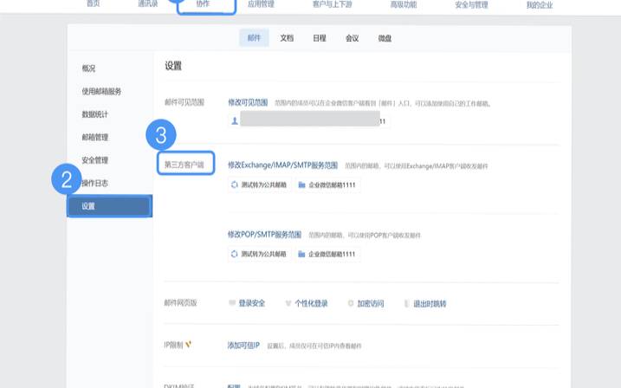Click the 设置 page heading
This screenshot has height=388, width=621.
click(173, 66)
